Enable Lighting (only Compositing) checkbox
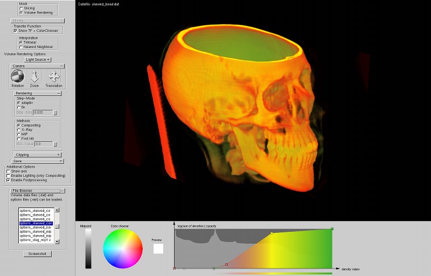This screenshot has width=431, height=276. (x=9, y=176)
